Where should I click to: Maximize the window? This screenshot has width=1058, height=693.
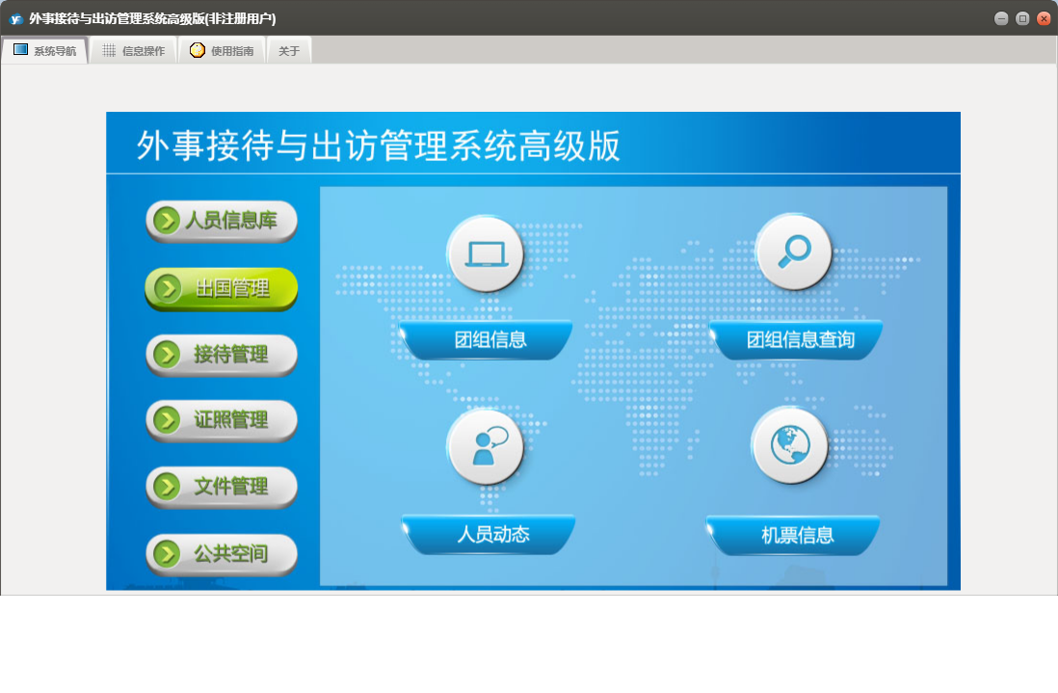pos(1022,18)
